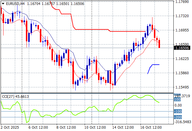
Task: Click the CCI -100 level label
Action: click(178, 111)
